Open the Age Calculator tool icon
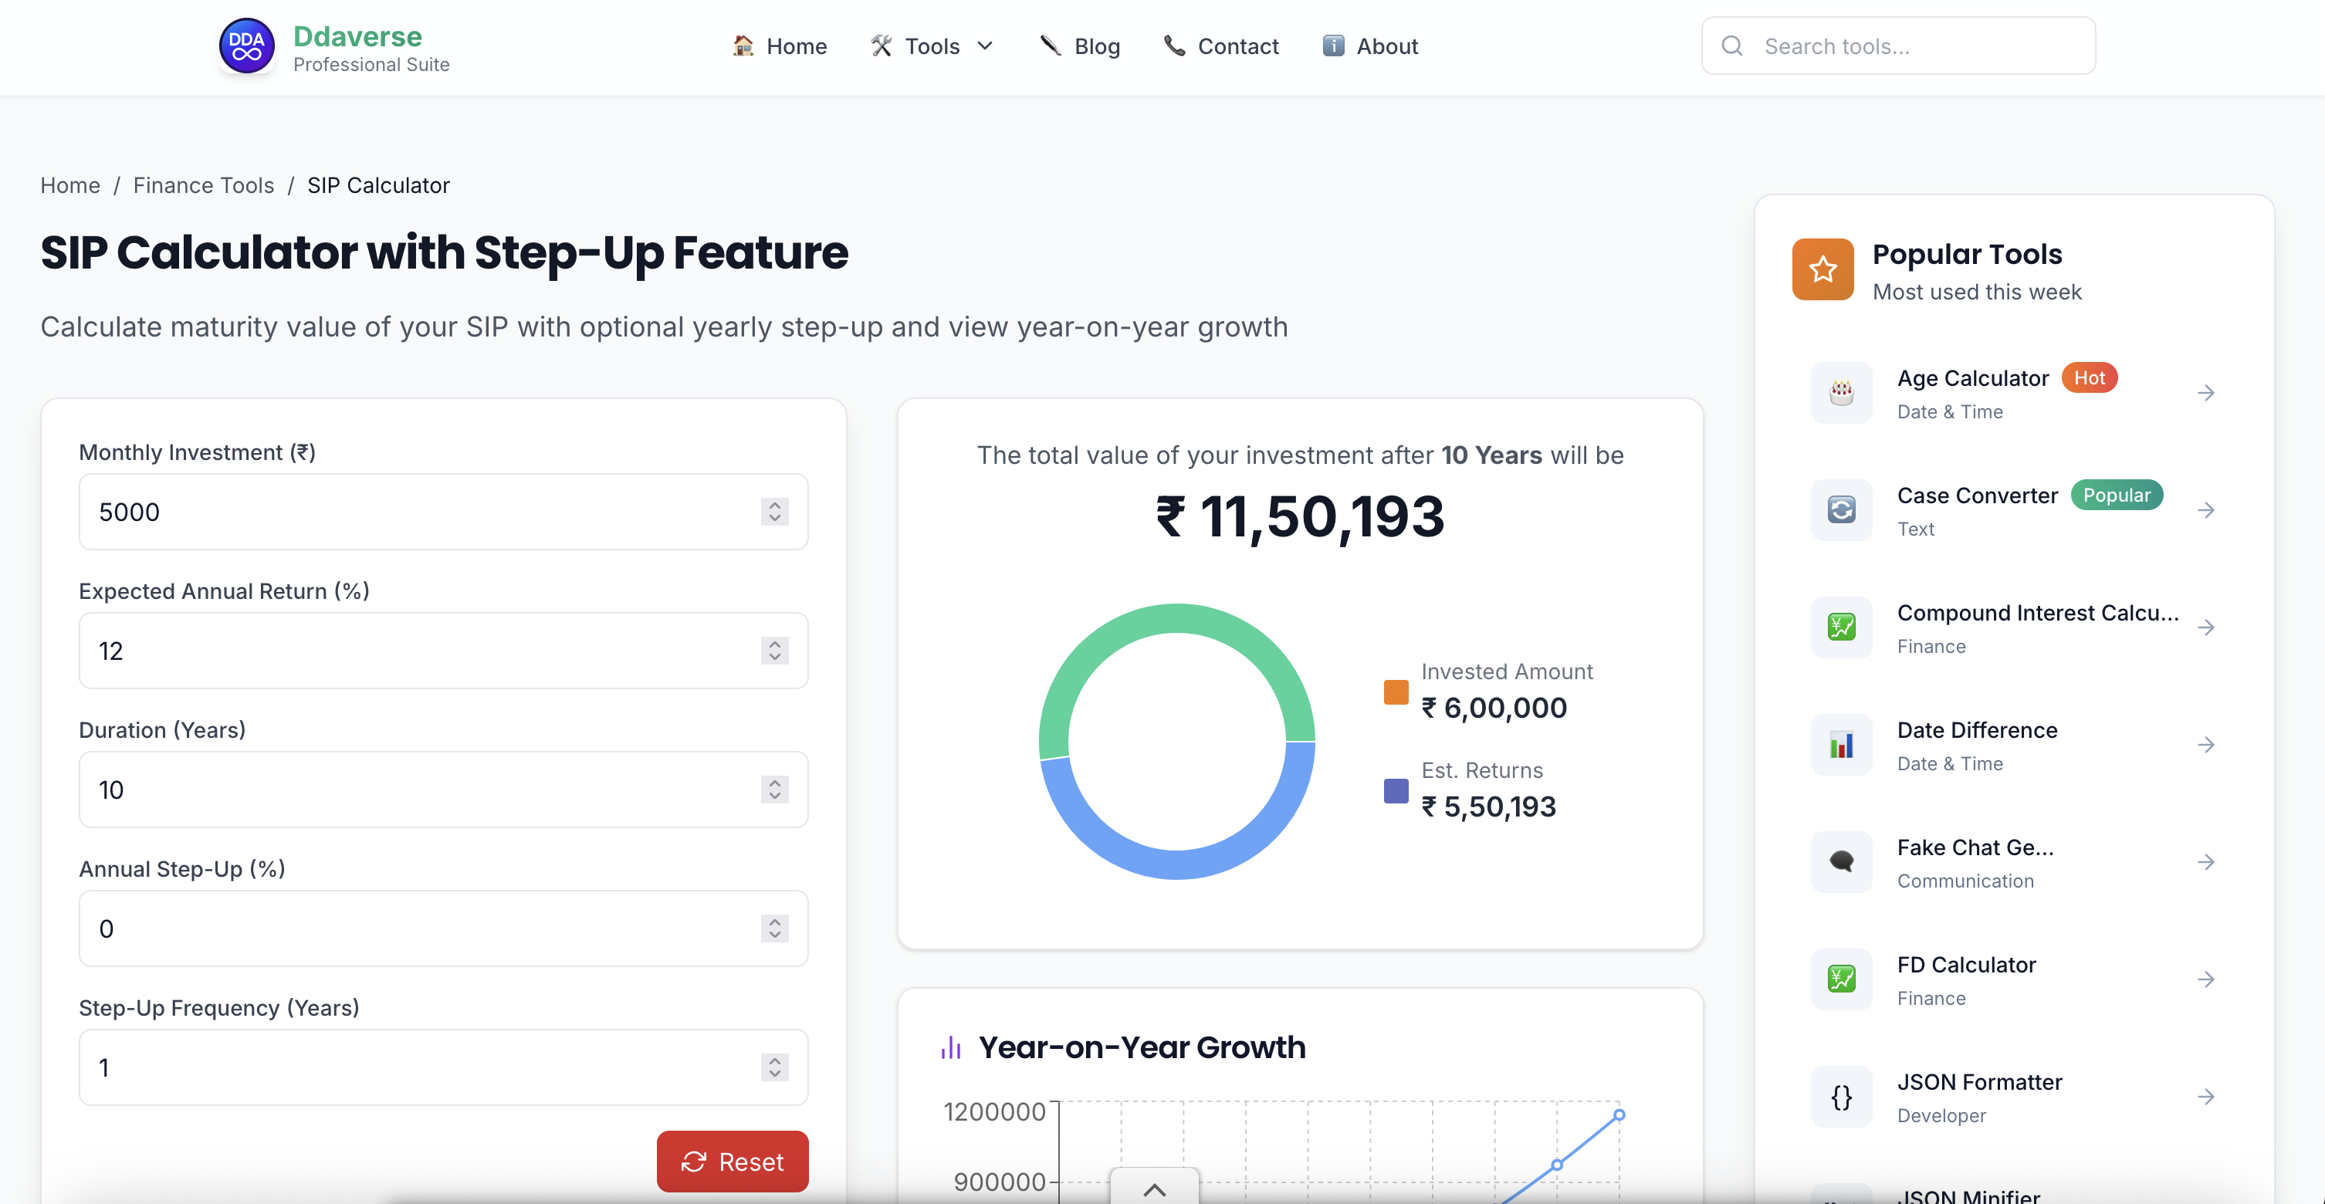Screen dimensions: 2325x1204 (x=1840, y=393)
